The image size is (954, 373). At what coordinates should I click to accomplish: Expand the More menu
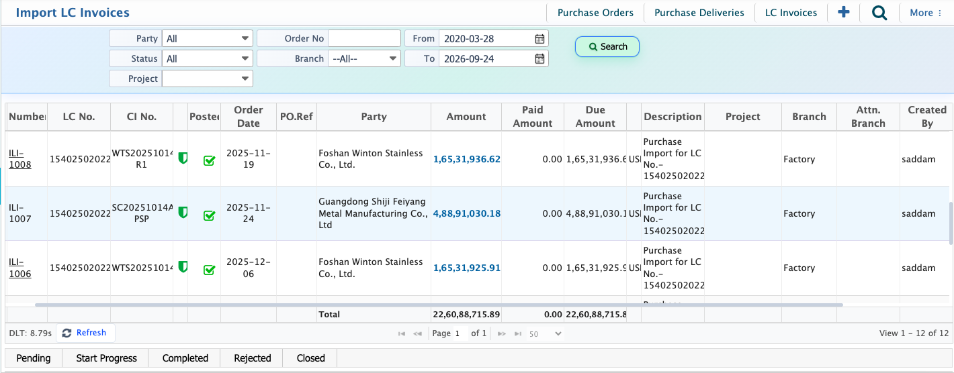click(925, 13)
